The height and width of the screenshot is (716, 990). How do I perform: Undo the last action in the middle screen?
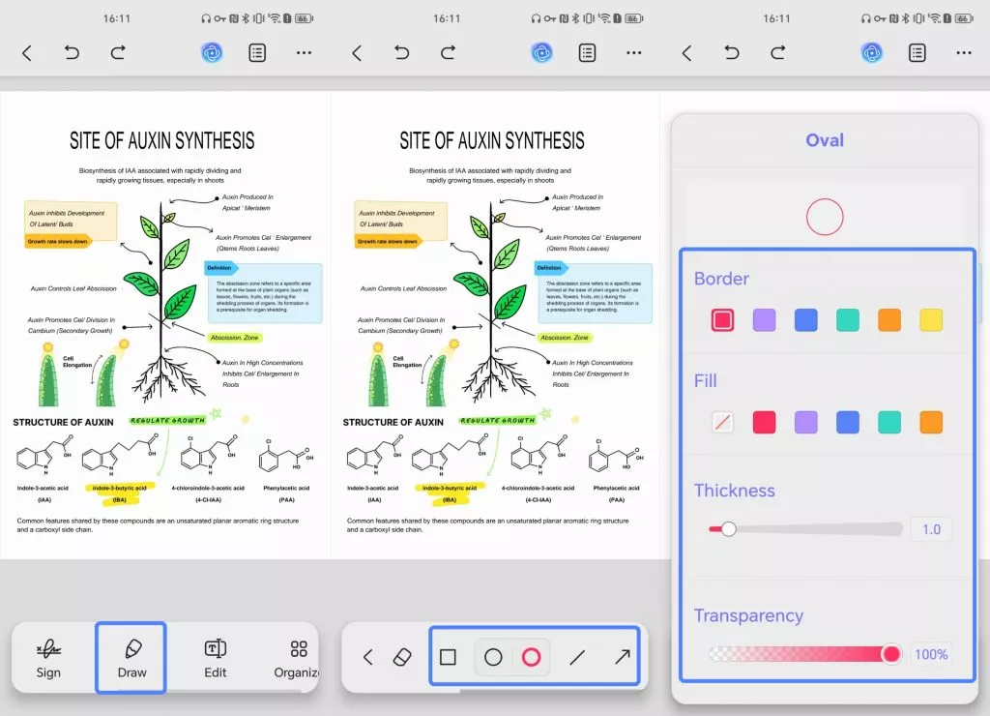(x=402, y=52)
